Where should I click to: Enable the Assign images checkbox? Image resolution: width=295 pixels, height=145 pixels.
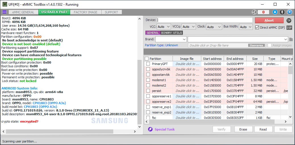pos(270,45)
